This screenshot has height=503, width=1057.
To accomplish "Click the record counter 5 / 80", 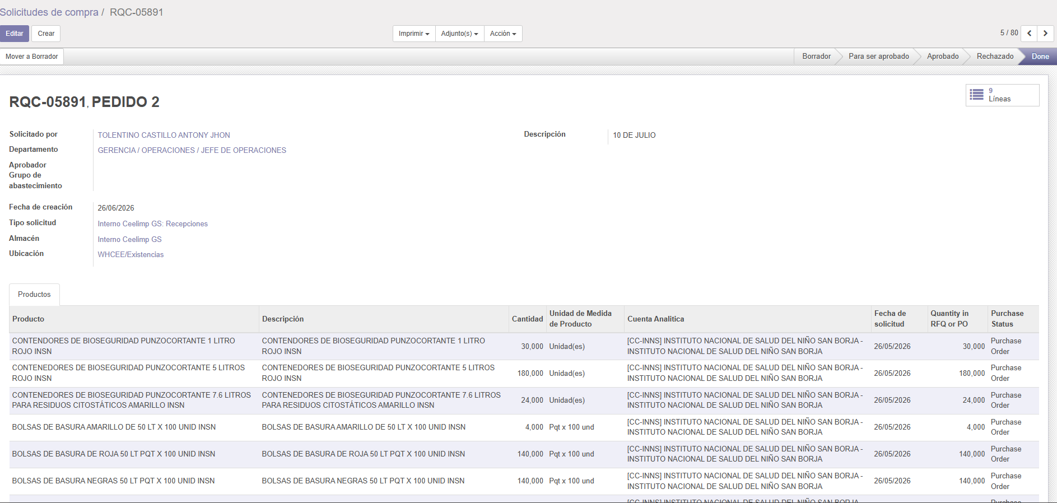I will 1009,33.
